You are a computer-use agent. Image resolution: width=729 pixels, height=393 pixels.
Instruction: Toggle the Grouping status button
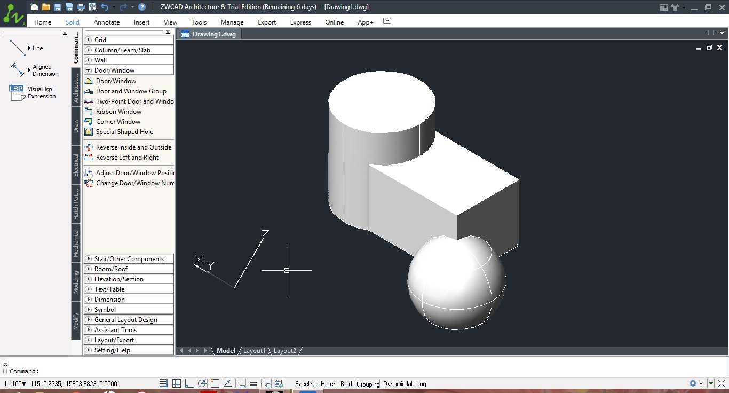tap(368, 384)
